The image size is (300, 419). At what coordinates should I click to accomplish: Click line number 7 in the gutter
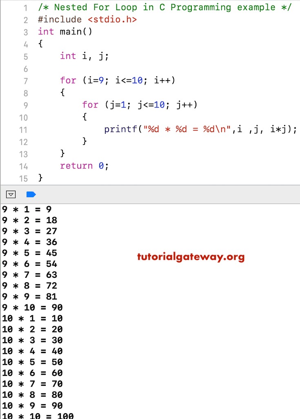click(x=26, y=81)
